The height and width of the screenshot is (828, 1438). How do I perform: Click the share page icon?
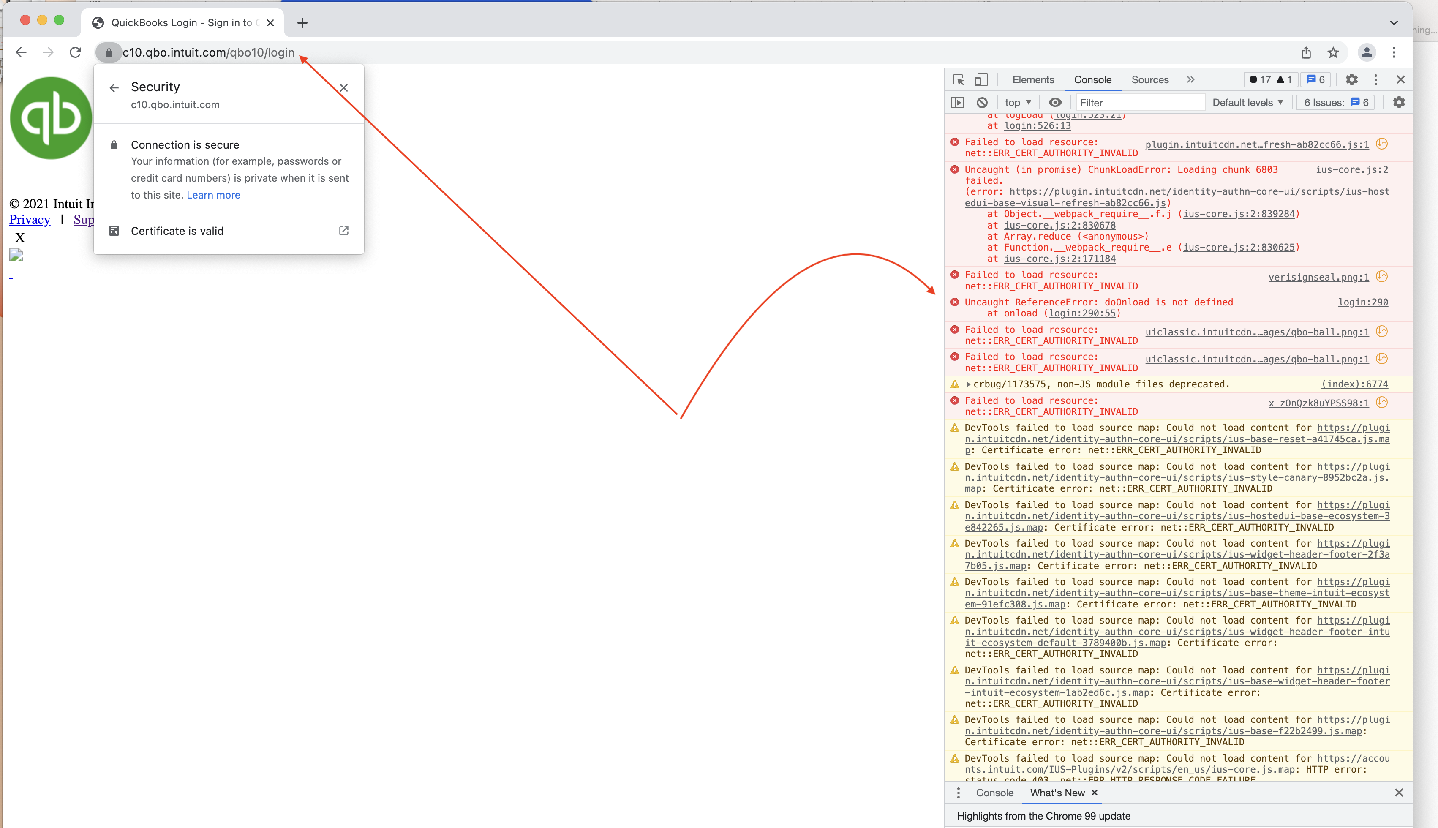coord(1306,52)
